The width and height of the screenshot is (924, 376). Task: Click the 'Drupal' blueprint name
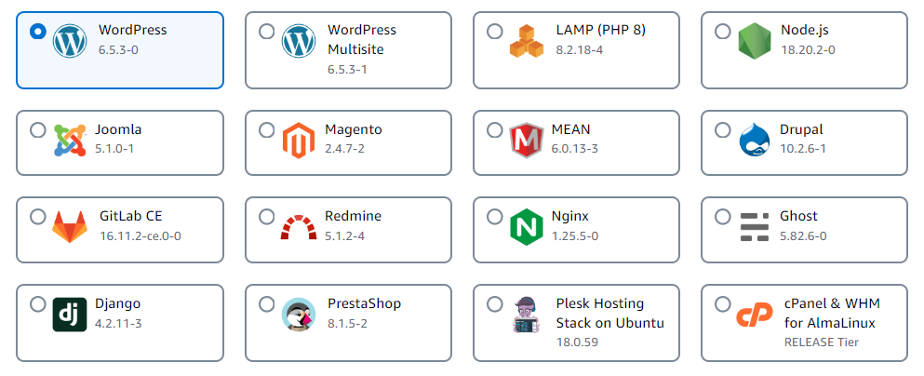pos(801,129)
